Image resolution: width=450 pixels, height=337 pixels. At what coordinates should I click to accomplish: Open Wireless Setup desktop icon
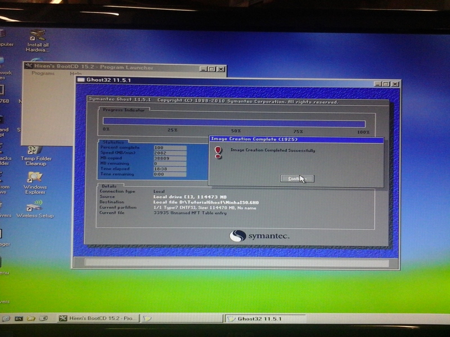pyautogui.click(x=35, y=206)
